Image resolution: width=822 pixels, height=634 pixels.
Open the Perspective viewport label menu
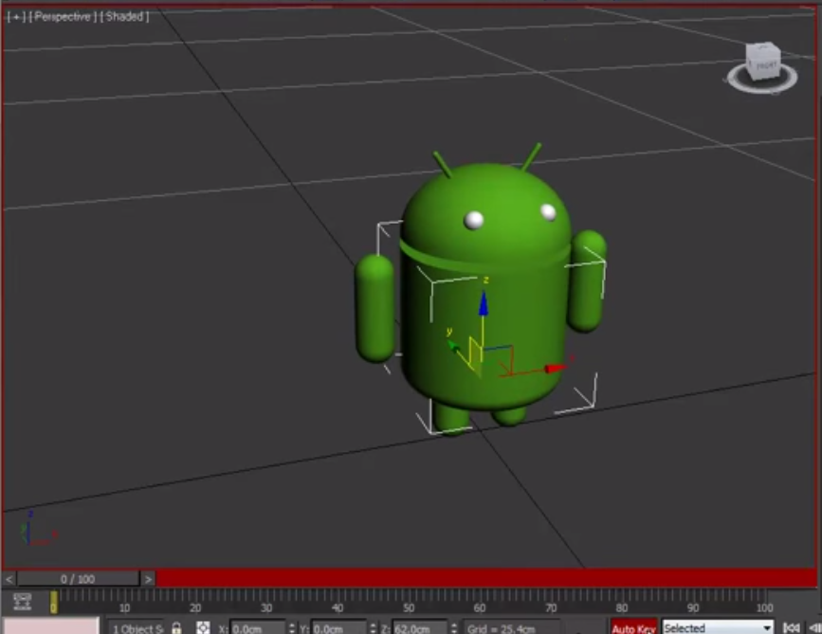pyautogui.click(x=63, y=17)
